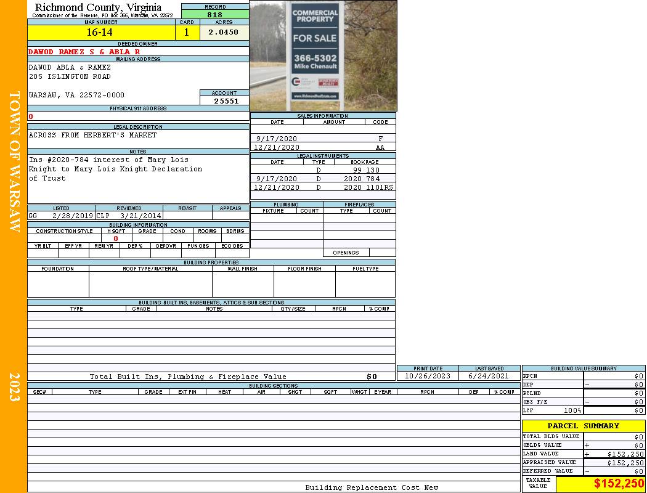
Task: Click the yellow Parcel Summary header
Action: pyautogui.click(x=583, y=426)
